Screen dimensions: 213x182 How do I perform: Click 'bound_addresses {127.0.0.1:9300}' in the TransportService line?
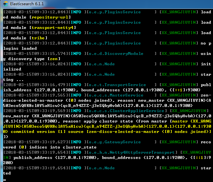pos(123,90)
